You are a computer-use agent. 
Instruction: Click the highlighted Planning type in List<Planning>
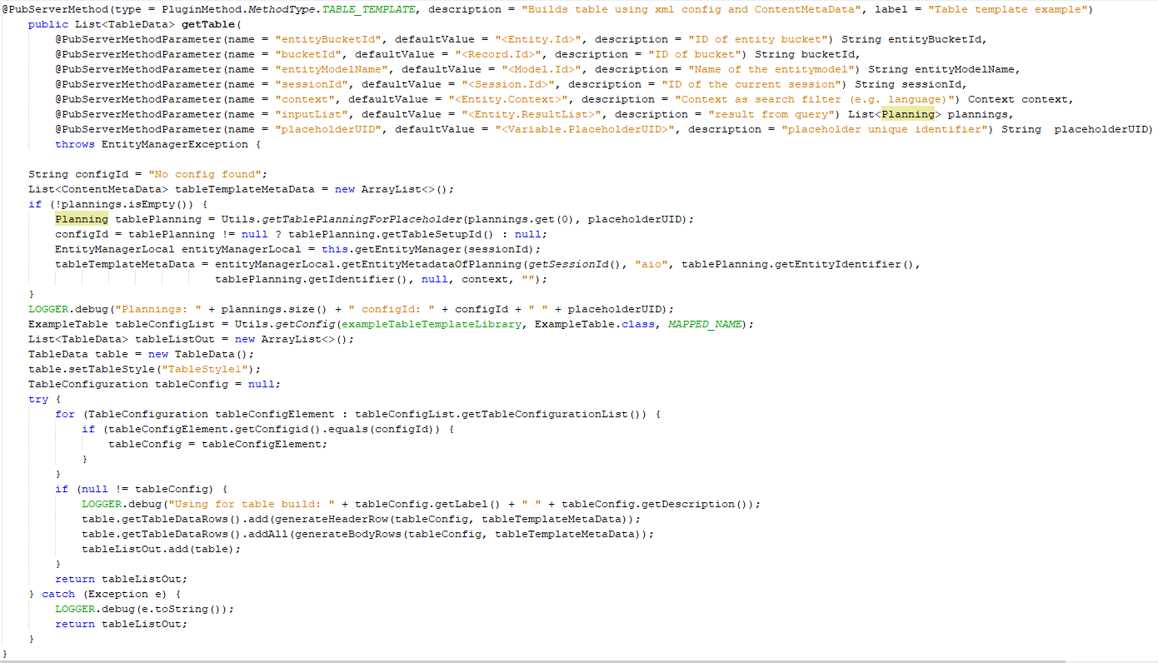908,114
